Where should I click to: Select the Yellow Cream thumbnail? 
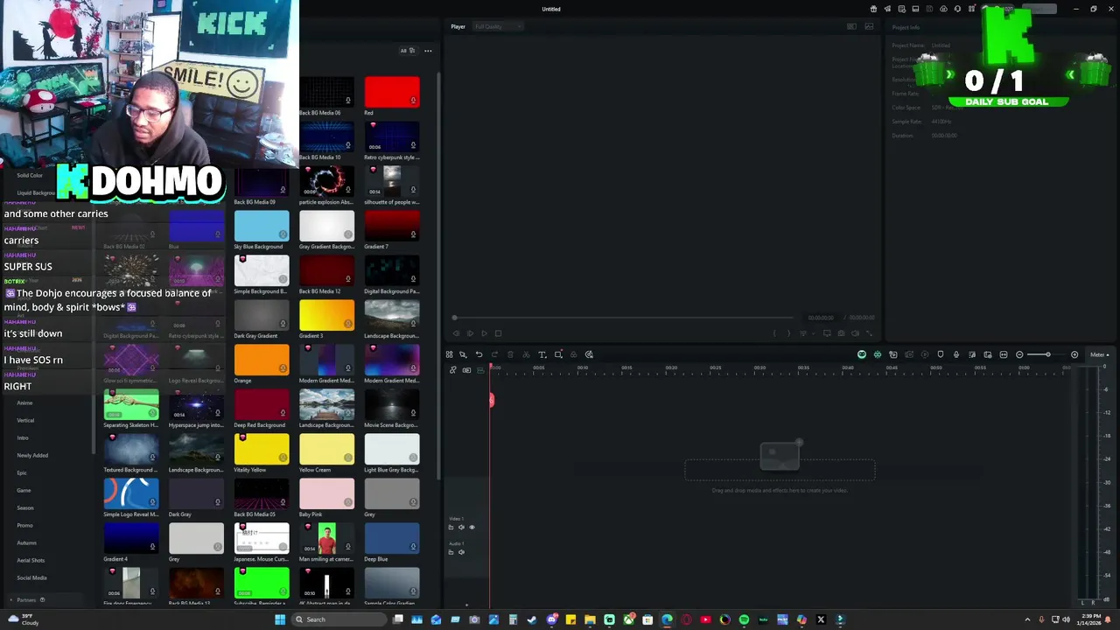point(326,449)
